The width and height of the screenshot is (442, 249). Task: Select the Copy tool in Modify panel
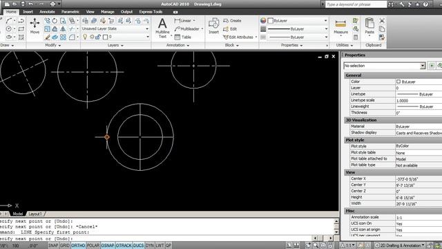tap(47, 21)
